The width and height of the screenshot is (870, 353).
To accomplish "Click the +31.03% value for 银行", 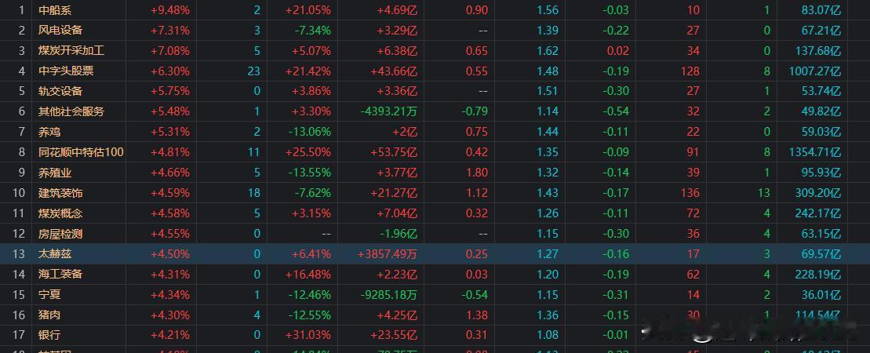I will (x=308, y=335).
